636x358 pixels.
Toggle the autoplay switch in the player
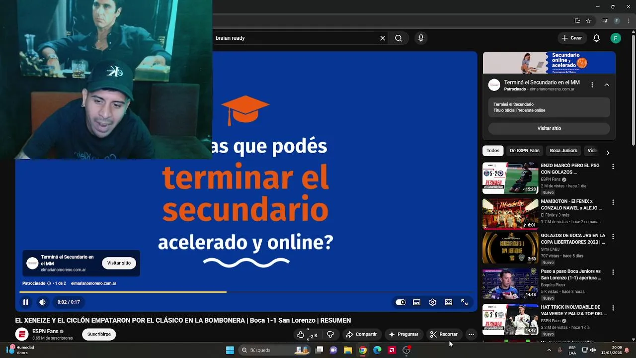pyautogui.click(x=400, y=302)
